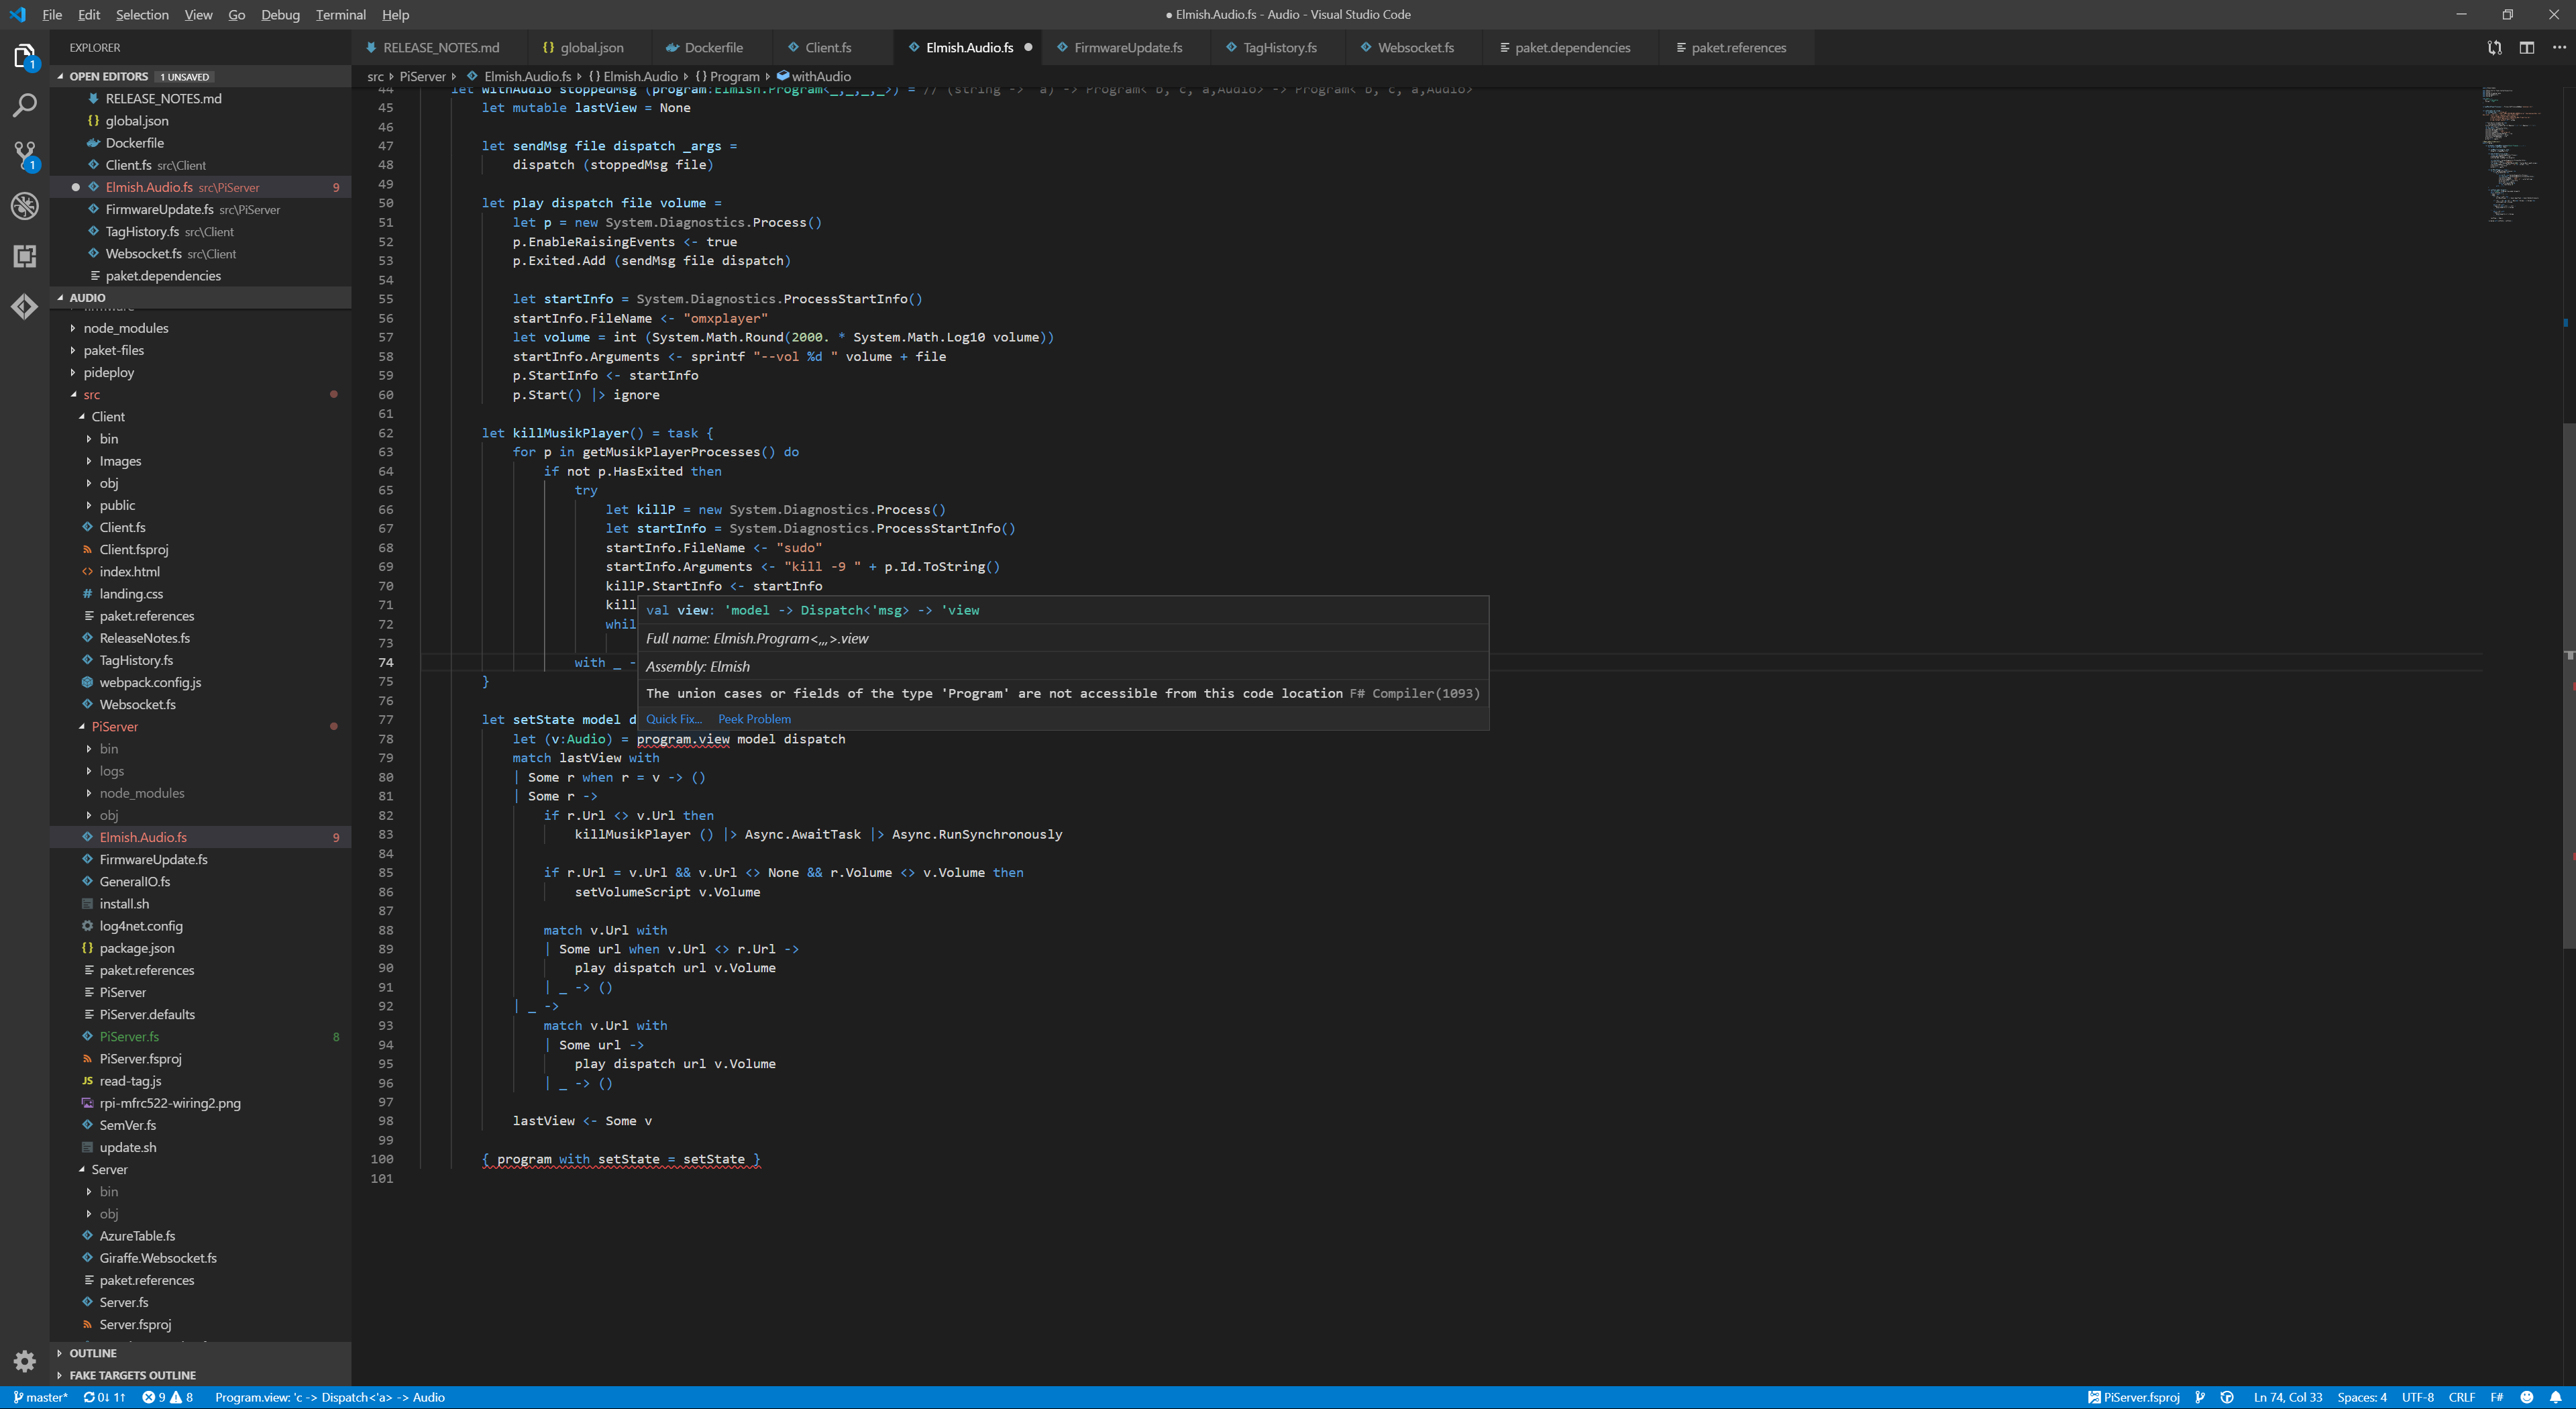The width and height of the screenshot is (2576, 1409).
Task: Click the errors and warnings counter
Action: pos(167,1397)
